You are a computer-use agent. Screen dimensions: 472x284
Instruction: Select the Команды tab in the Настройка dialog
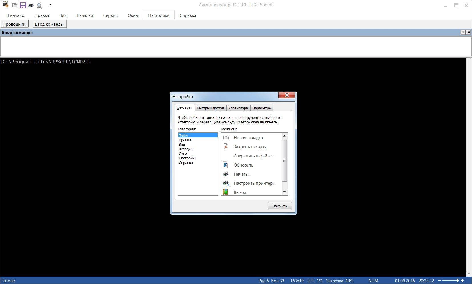(184, 108)
